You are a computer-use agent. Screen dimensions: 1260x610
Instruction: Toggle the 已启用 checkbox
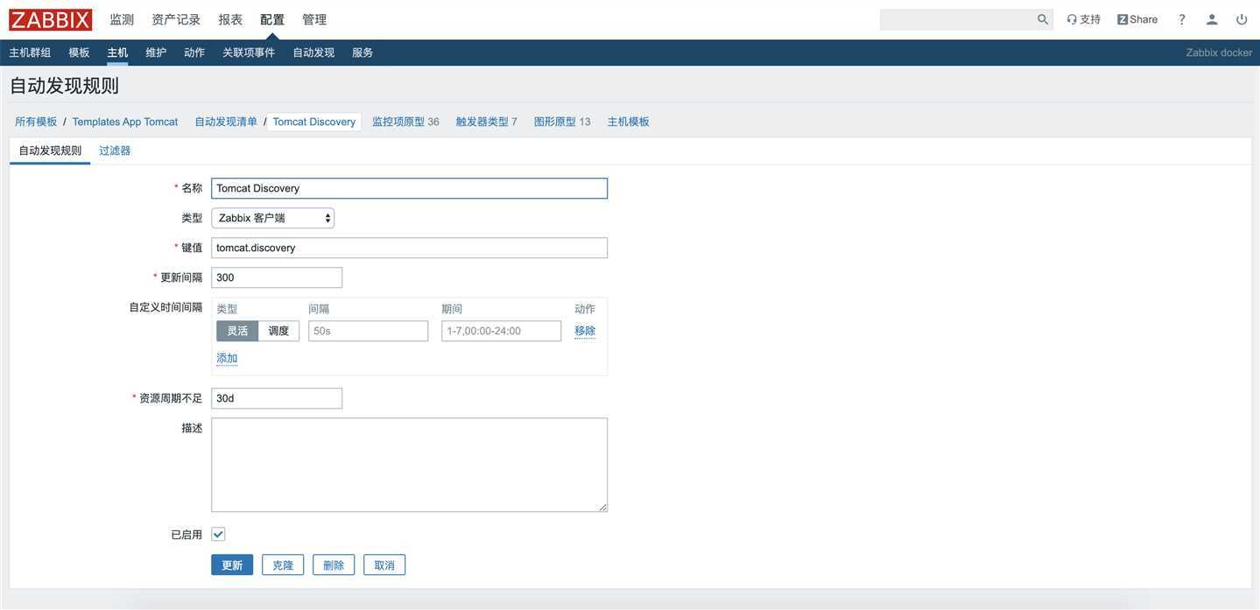218,534
